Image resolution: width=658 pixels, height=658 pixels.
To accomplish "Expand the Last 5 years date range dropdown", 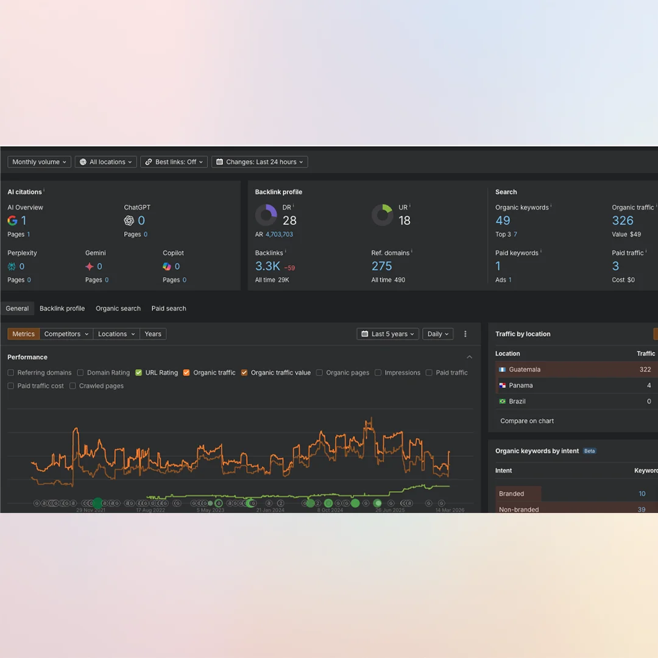I will point(388,334).
